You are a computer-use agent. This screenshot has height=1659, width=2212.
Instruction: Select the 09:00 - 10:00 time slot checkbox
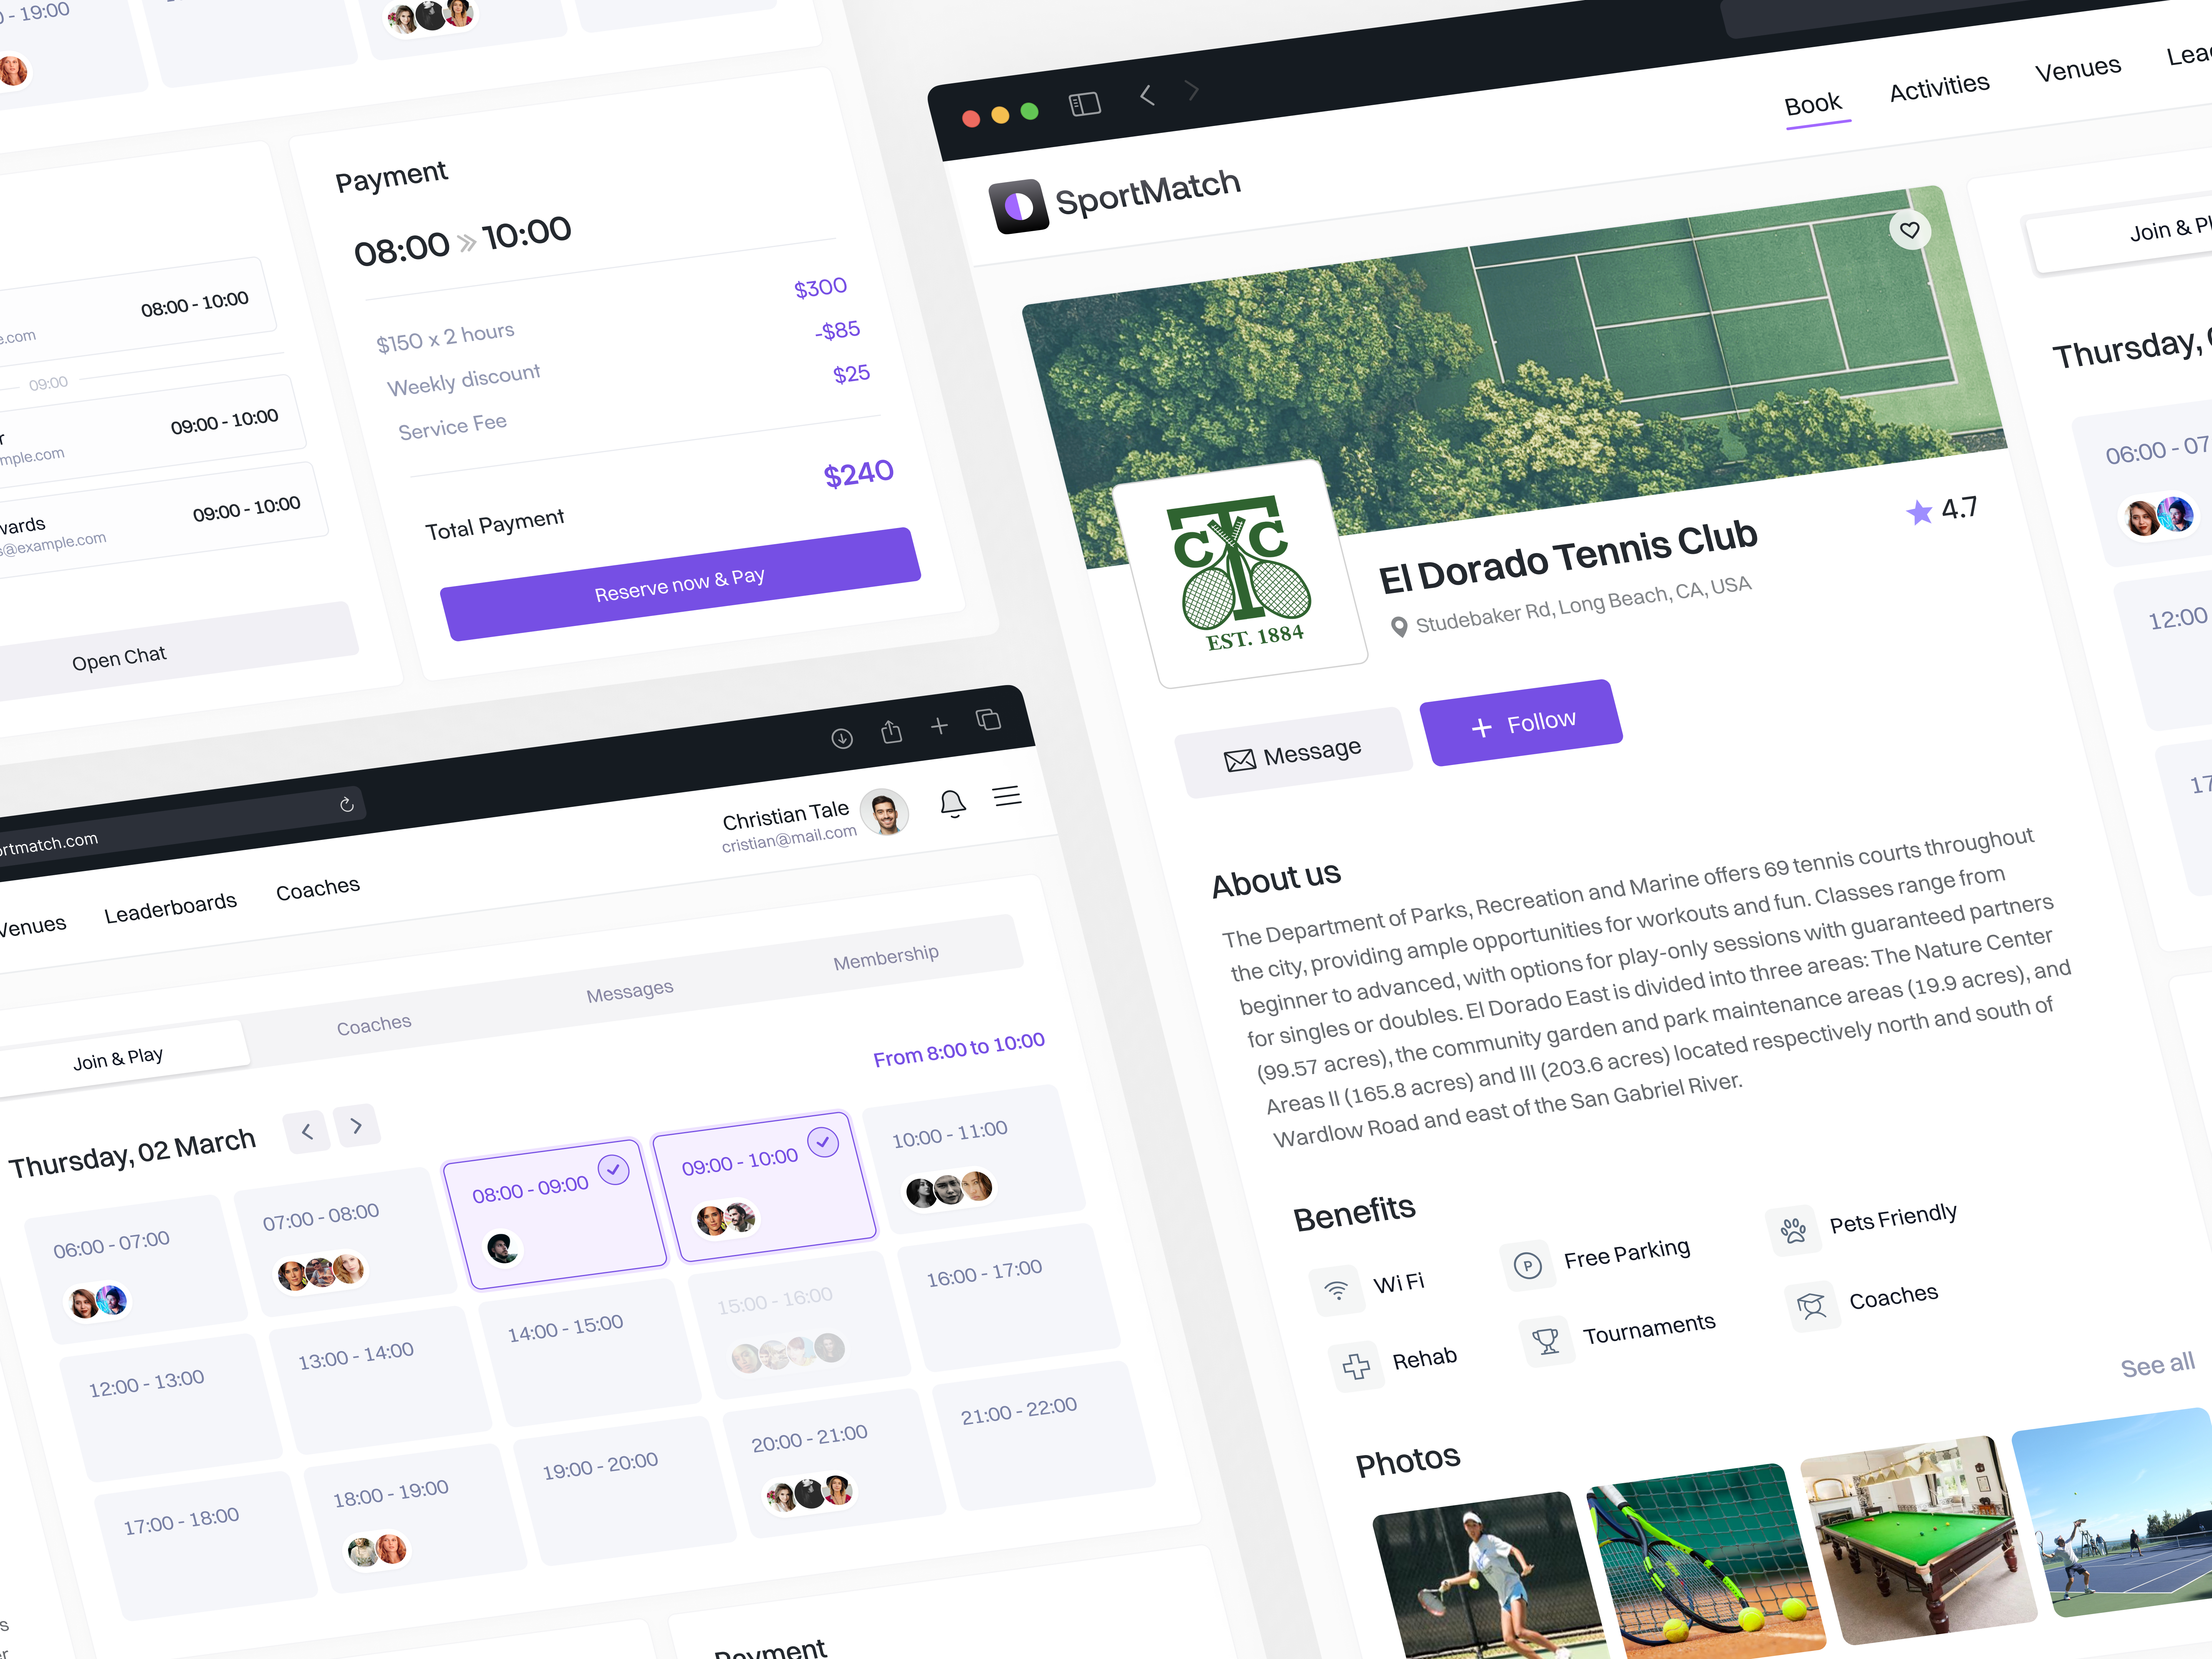click(822, 1141)
